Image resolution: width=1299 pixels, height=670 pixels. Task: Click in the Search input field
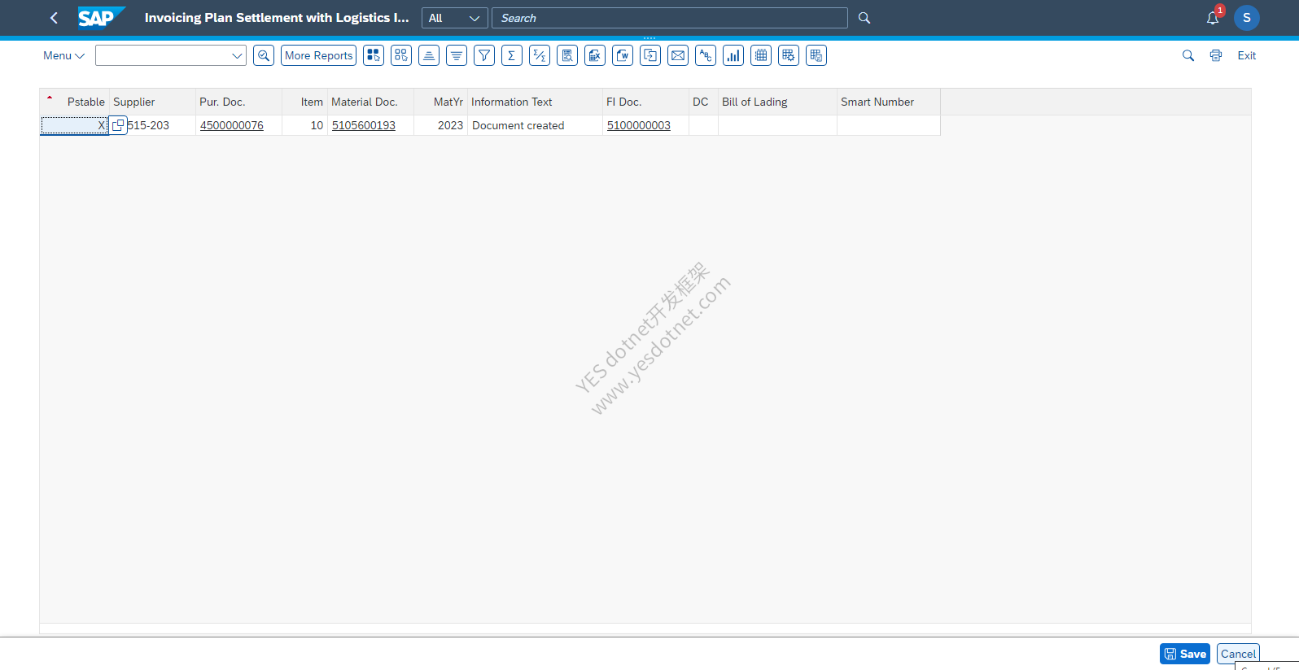point(669,18)
